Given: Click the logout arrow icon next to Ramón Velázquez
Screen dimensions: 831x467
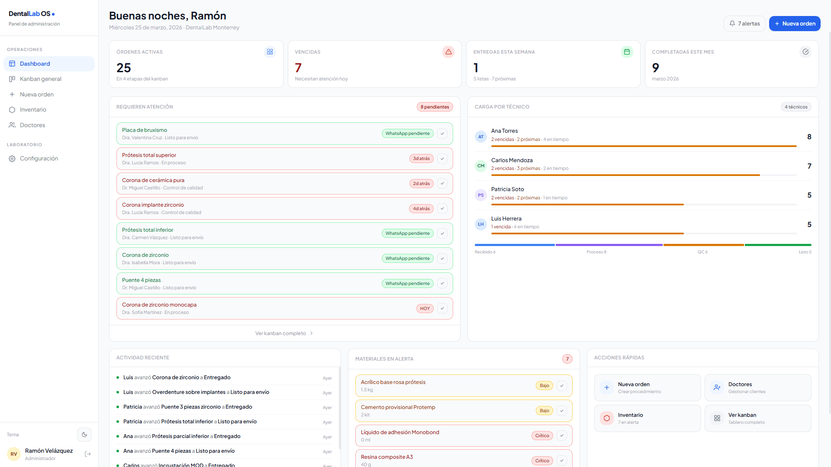Looking at the screenshot, I should [x=87, y=454].
